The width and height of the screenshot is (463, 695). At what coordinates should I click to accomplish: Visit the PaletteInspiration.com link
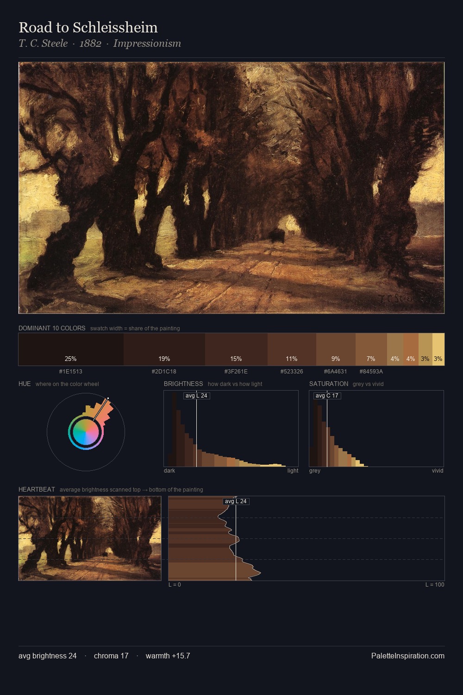408,656
